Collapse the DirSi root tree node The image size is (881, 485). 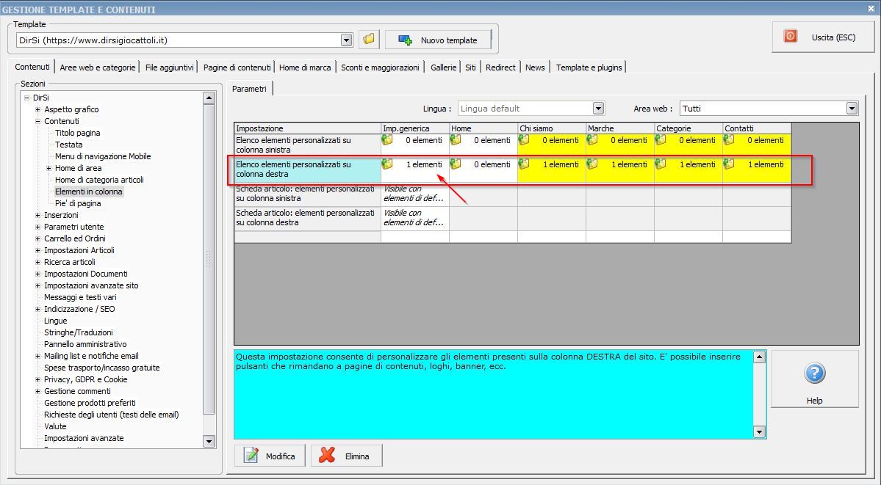26,98
